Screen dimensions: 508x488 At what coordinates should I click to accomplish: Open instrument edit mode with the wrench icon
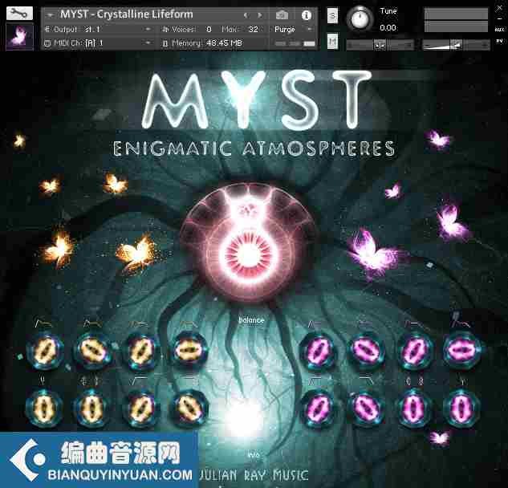click(19, 14)
